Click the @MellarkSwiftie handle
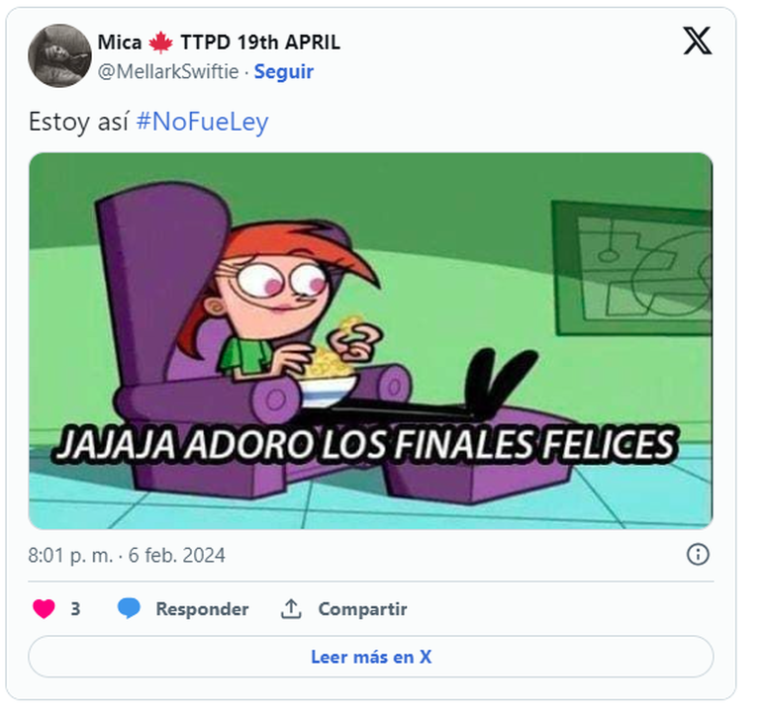762x715 pixels. coord(168,72)
